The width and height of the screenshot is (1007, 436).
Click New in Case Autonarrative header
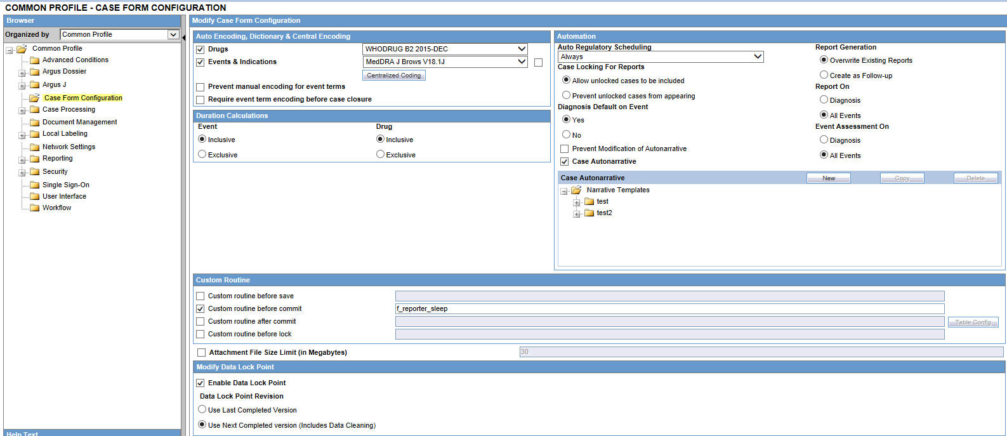point(829,178)
